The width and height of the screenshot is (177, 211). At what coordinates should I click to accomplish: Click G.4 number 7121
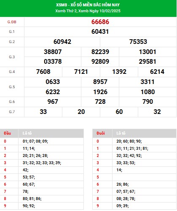coord(81,72)
